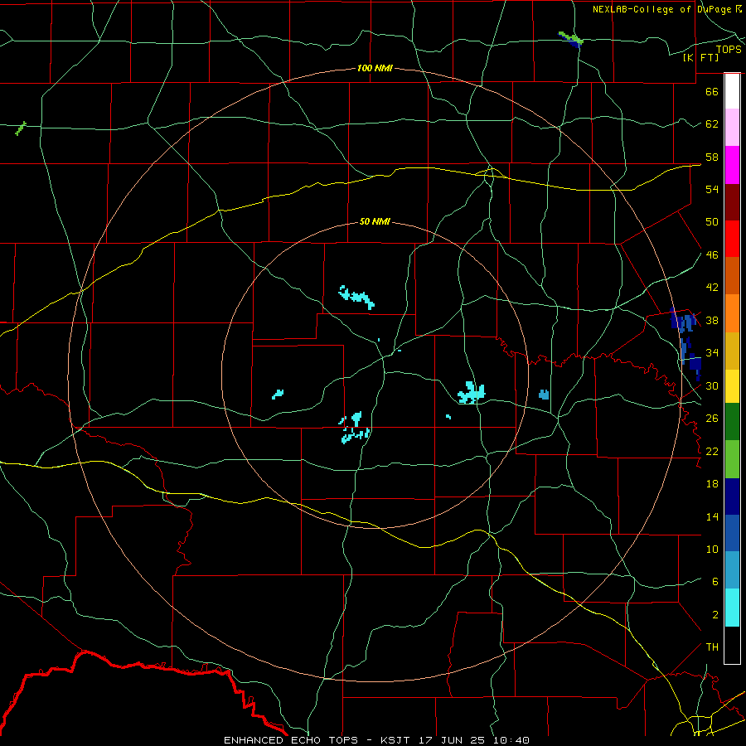Click the legend value 10
Viewport: 746px width, 746px height.
click(712, 549)
